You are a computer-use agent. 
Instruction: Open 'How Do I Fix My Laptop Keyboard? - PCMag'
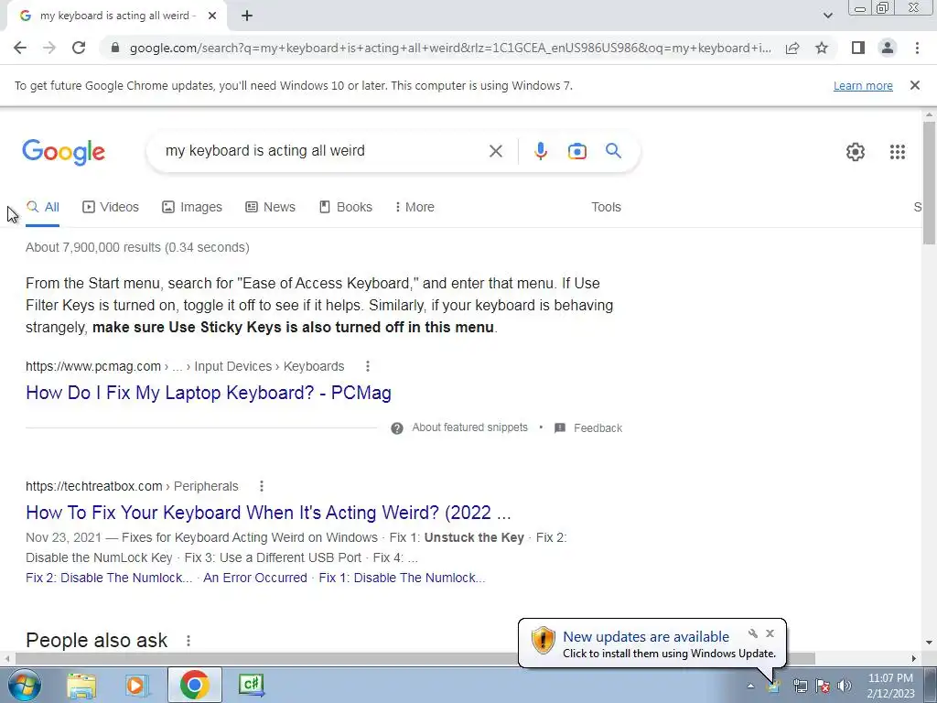[x=209, y=393]
